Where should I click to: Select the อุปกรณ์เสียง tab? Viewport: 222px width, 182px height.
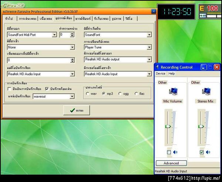[64, 18]
